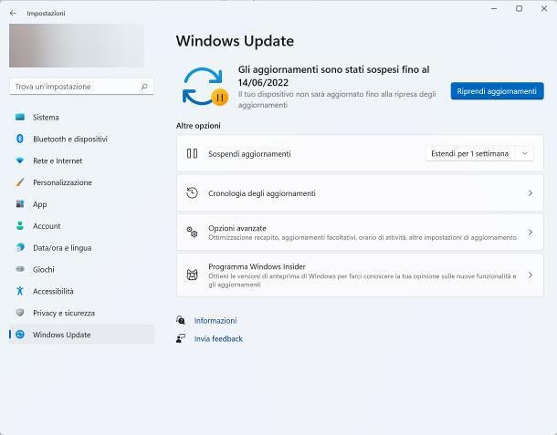Click the Informazioni help icon

coord(181,320)
